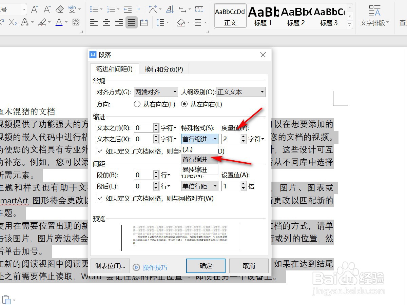Click the decrease indent icon

pos(128,9)
